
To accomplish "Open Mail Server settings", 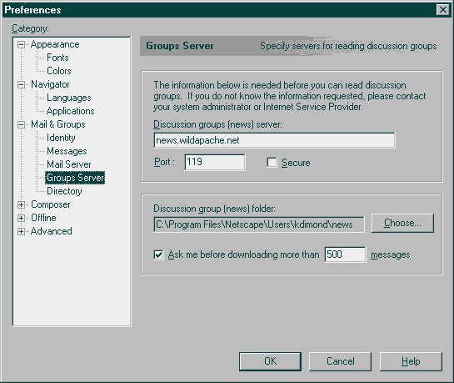I will pyautogui.click(x=69, y=164).
